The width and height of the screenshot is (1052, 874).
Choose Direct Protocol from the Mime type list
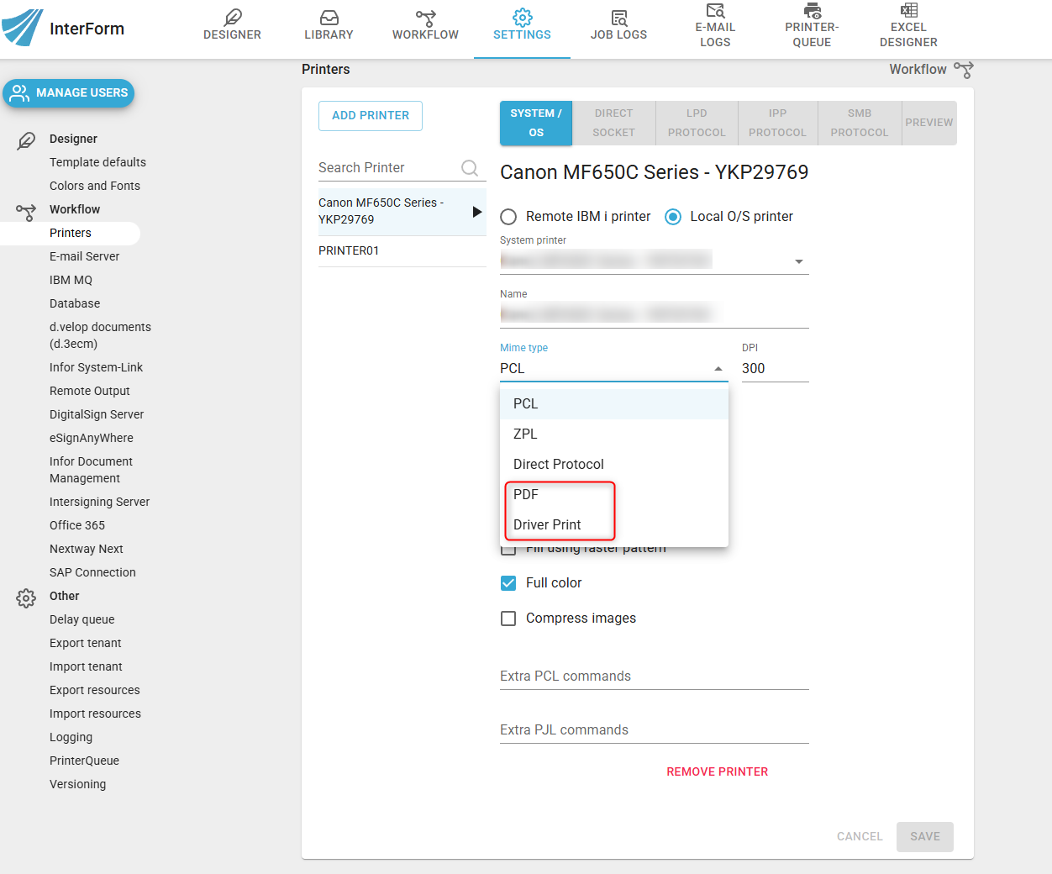[x=614, y=465]
